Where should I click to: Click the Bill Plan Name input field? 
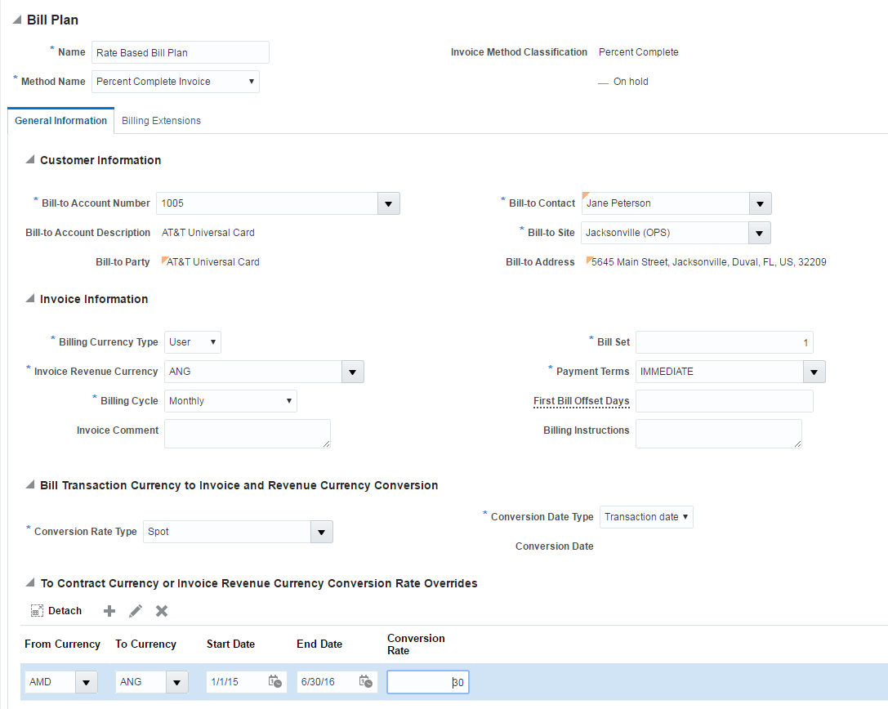point(180,52)
